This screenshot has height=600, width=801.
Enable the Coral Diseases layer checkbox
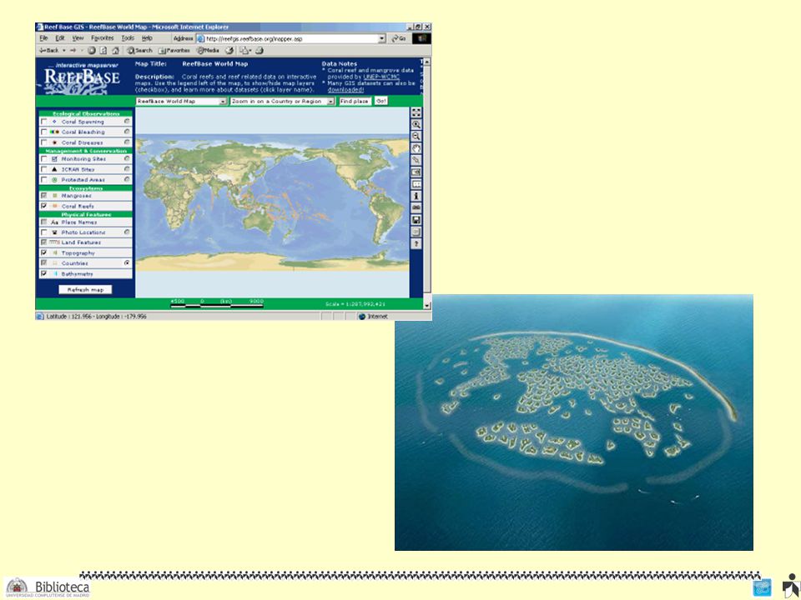coord(44,142)
